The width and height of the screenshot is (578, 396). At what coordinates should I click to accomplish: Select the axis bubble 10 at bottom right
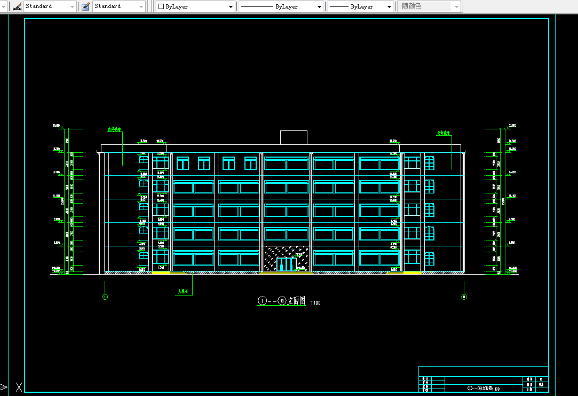click(464, 297)
